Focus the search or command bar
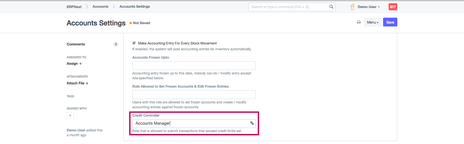Image resolution: width=464 pixels, height=144 pixels. [x=288, y=7]
